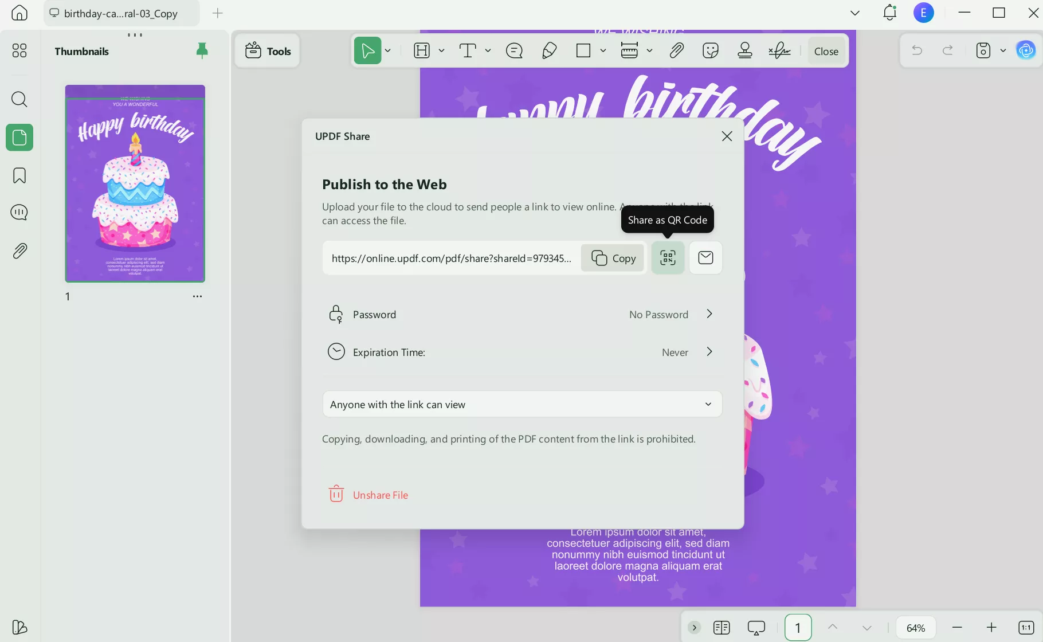Open the signature tool in toolbar
The width and height of the screenshot is (1043, 642).
[779, 51]
